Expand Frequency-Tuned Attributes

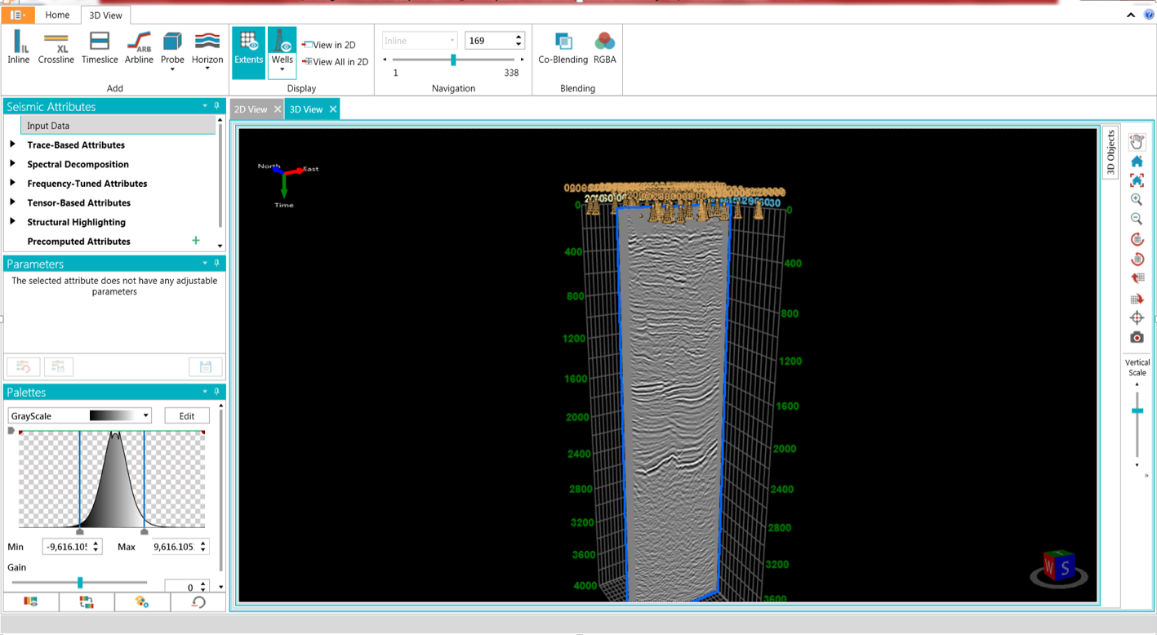coord(12,183)
